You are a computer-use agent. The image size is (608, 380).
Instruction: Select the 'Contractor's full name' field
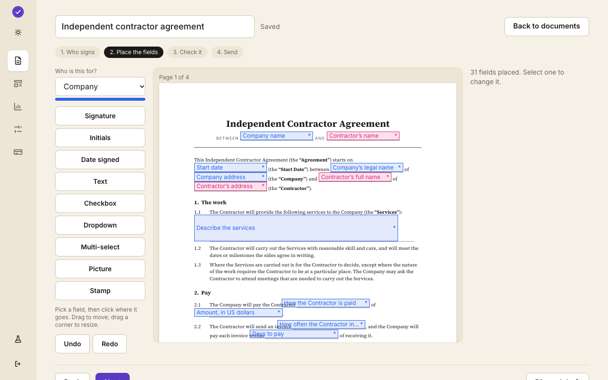(355, 177)
